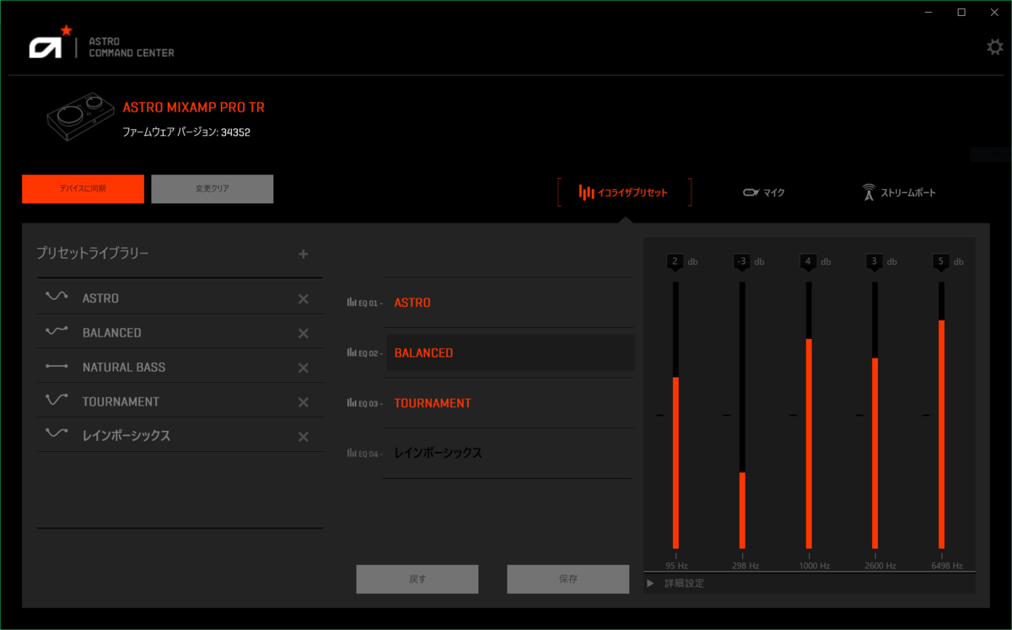Adjust the 298 Hz band slider
This screenshot has width=1012, height=630.
[x=742, y=415]
